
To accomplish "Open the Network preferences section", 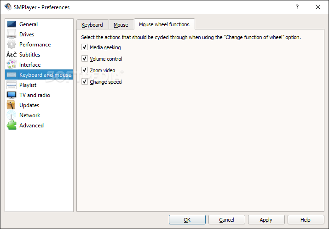I will (39, 115).
